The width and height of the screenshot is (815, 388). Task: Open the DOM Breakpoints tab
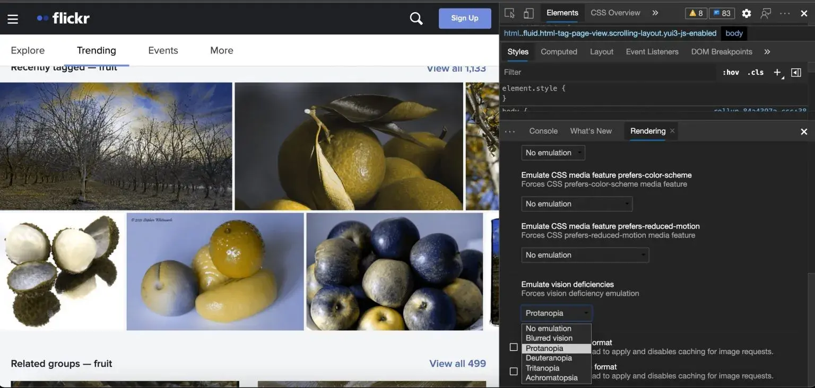pos(722,52)
